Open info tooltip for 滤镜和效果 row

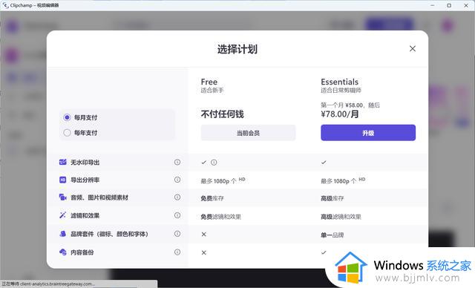177,215
